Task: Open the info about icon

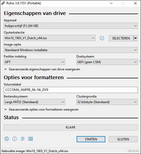Action: pos(15,139)
